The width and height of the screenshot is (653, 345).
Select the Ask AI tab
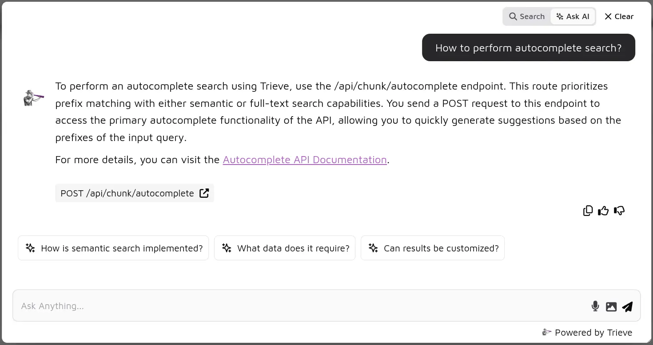573,16
